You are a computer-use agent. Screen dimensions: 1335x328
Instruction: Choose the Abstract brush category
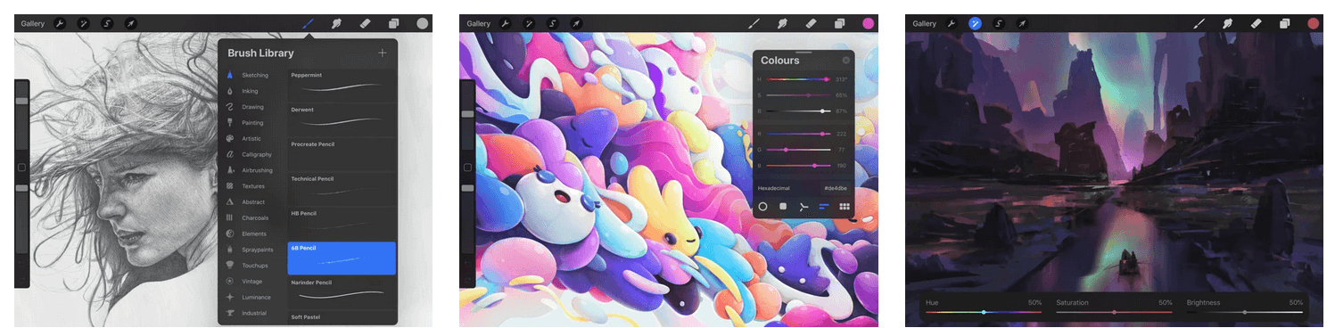tap(252, 202)
